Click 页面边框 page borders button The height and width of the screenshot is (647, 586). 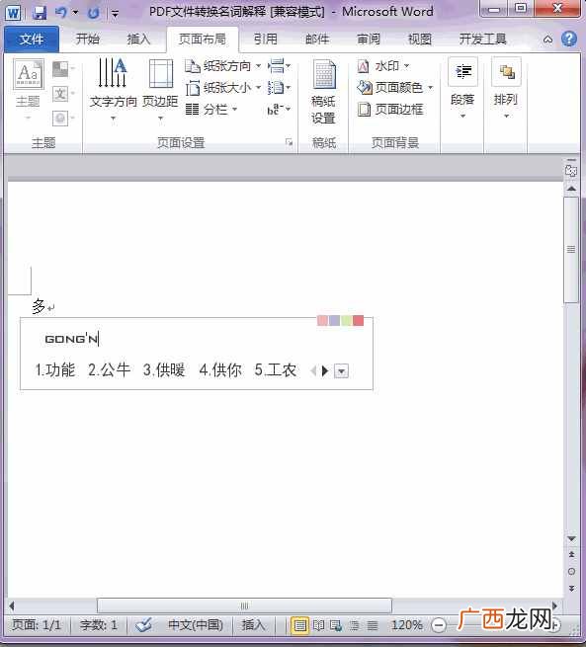pos(390,110)
